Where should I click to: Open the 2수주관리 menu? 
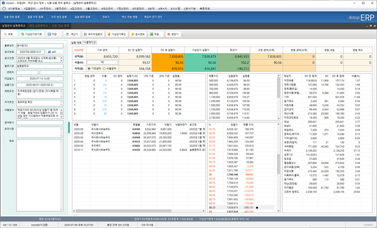pos(46,8)
